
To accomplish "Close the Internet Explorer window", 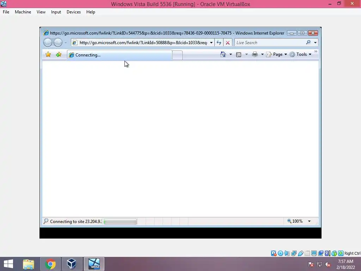I will [x=313, y=33].
